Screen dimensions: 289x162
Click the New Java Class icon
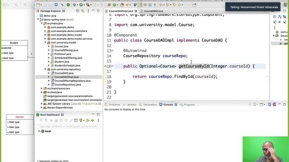114,5
